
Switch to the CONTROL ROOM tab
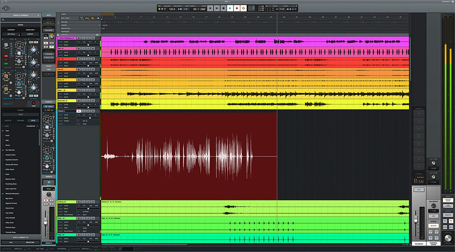click(x=433, y=244)
